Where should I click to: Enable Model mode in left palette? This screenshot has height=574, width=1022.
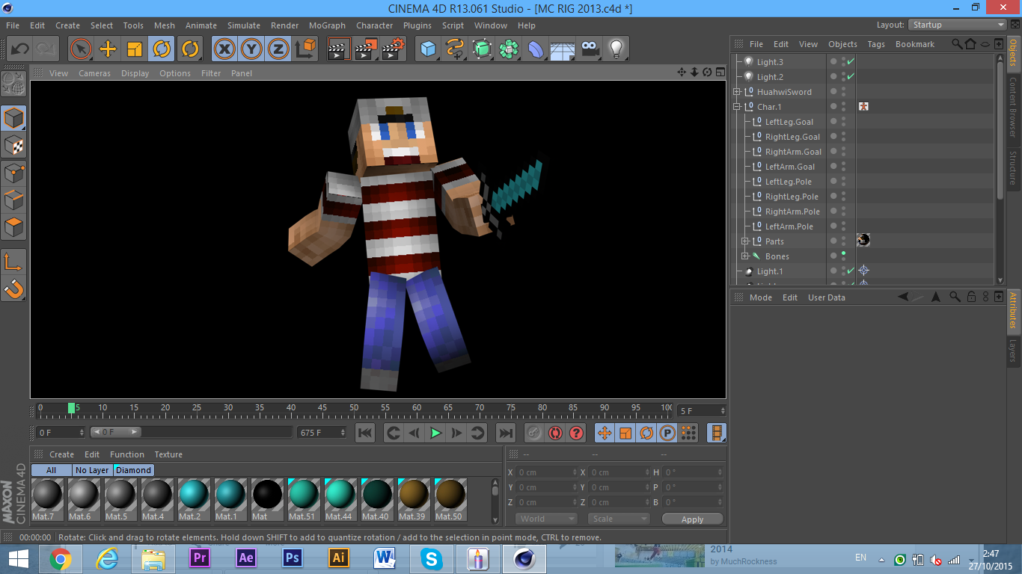[x=13, y=118]
